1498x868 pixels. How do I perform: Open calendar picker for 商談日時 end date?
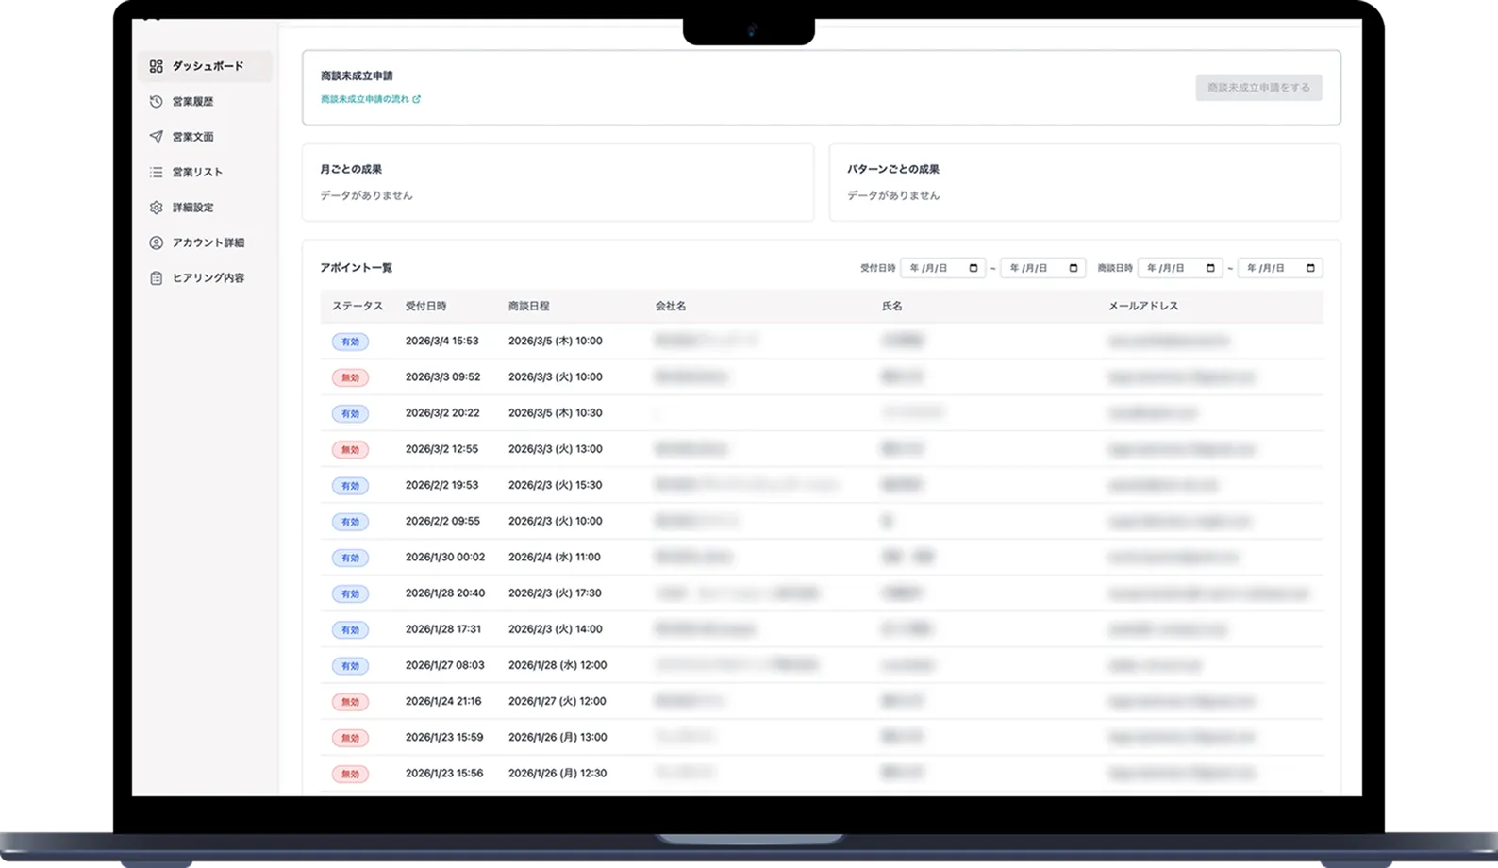coord(1310,268)
